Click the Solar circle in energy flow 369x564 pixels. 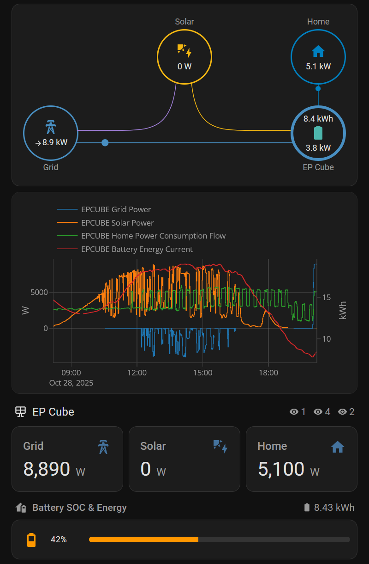coord(184,57)
